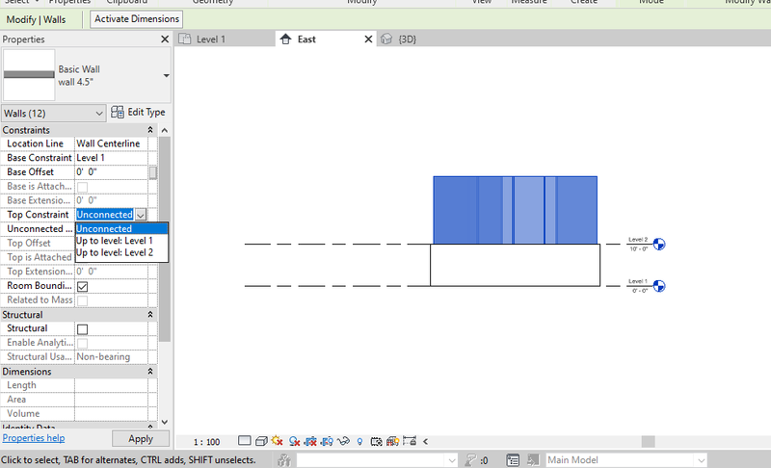Image resolution: width=771 pixels, height=468 pixels.
Task: Toggle Shadows icon in view control bar
Action: 294,441
